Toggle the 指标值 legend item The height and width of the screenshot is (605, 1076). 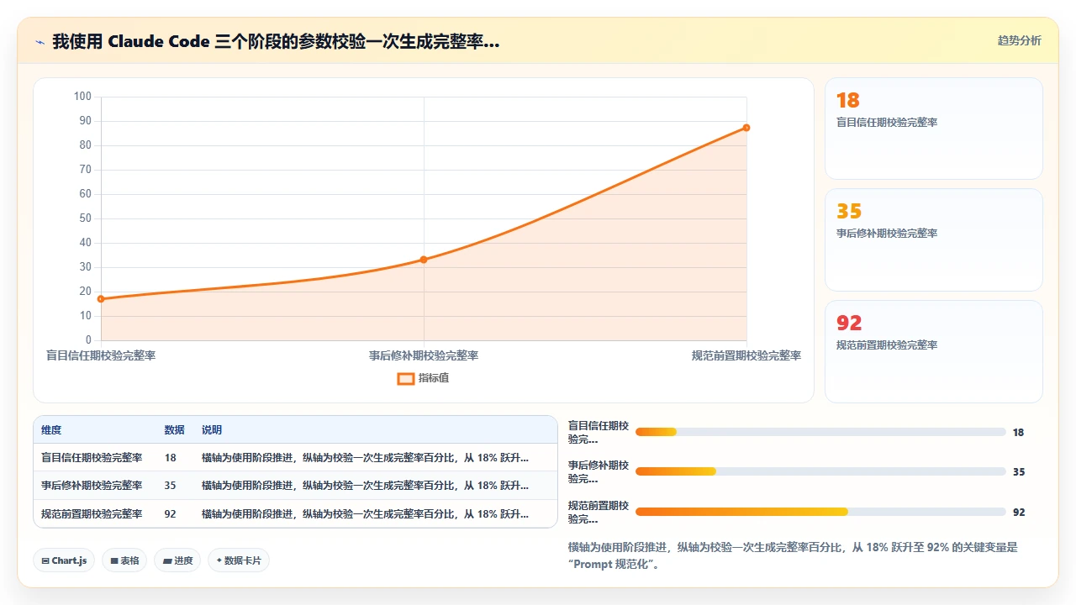[423, 378]
